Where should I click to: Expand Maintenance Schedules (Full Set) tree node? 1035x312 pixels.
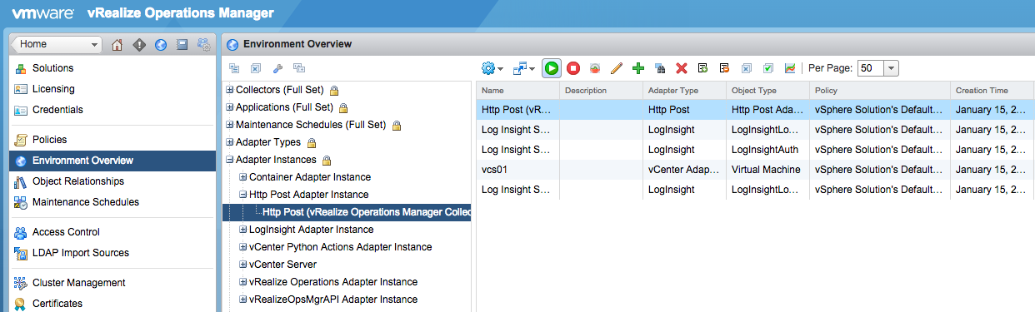pyautogui.click(x=230, y=125)
